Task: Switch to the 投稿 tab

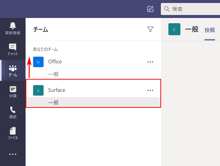Action: 210,30
